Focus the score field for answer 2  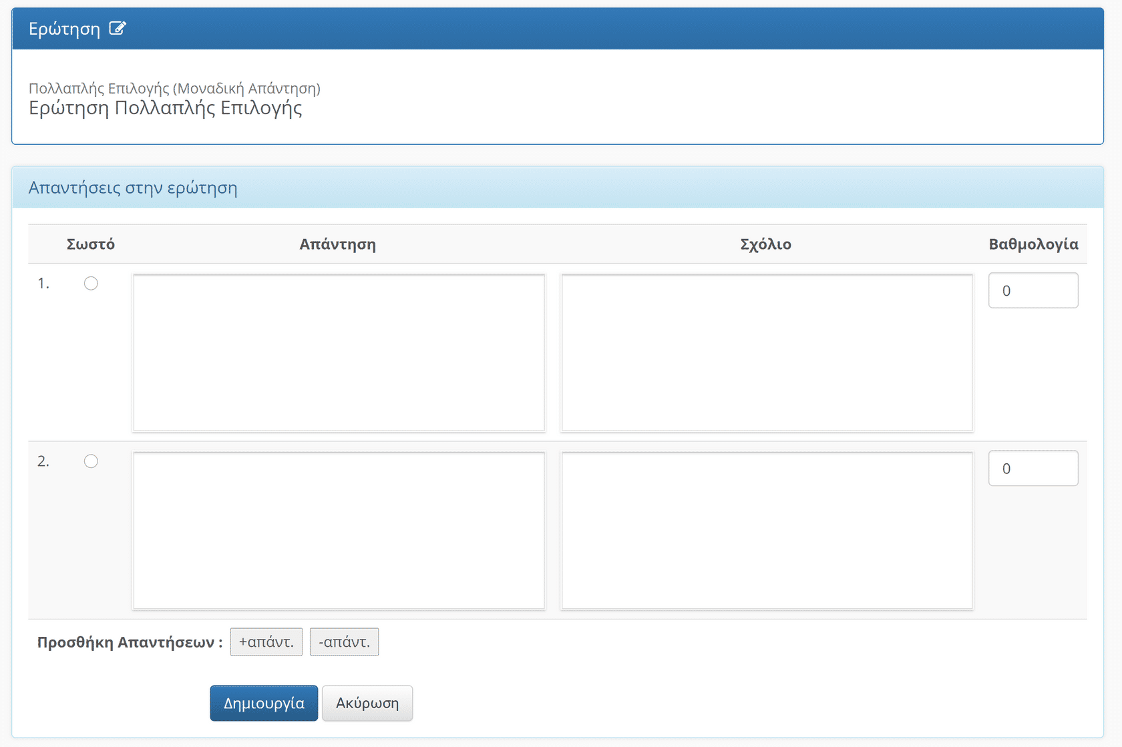[1033, 469]
